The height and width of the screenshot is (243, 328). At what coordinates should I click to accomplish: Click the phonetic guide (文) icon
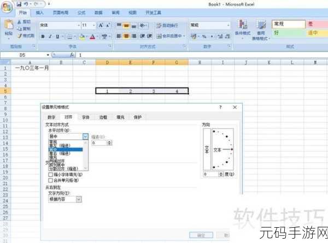pos(104,37)
